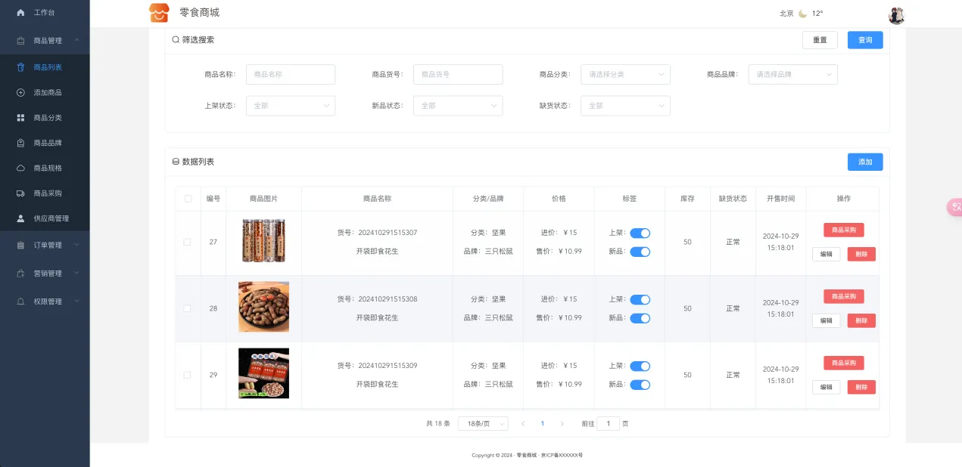Click the 商品采购 truck icon in sidebar
The height and width of the screenshot is (467, 962).
point(20,193)
